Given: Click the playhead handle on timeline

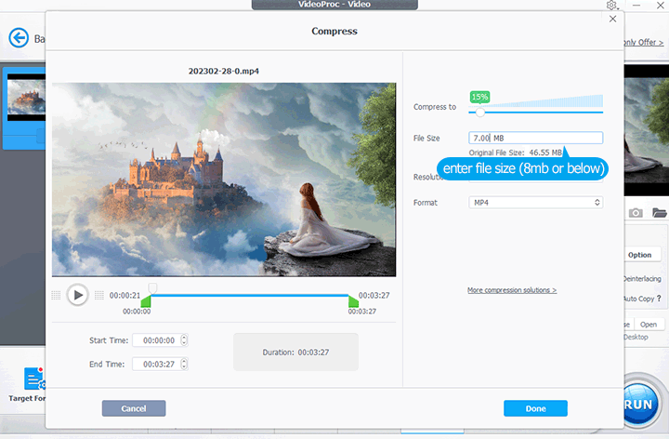Looking at the screenshot, I should tap(152, 287).
